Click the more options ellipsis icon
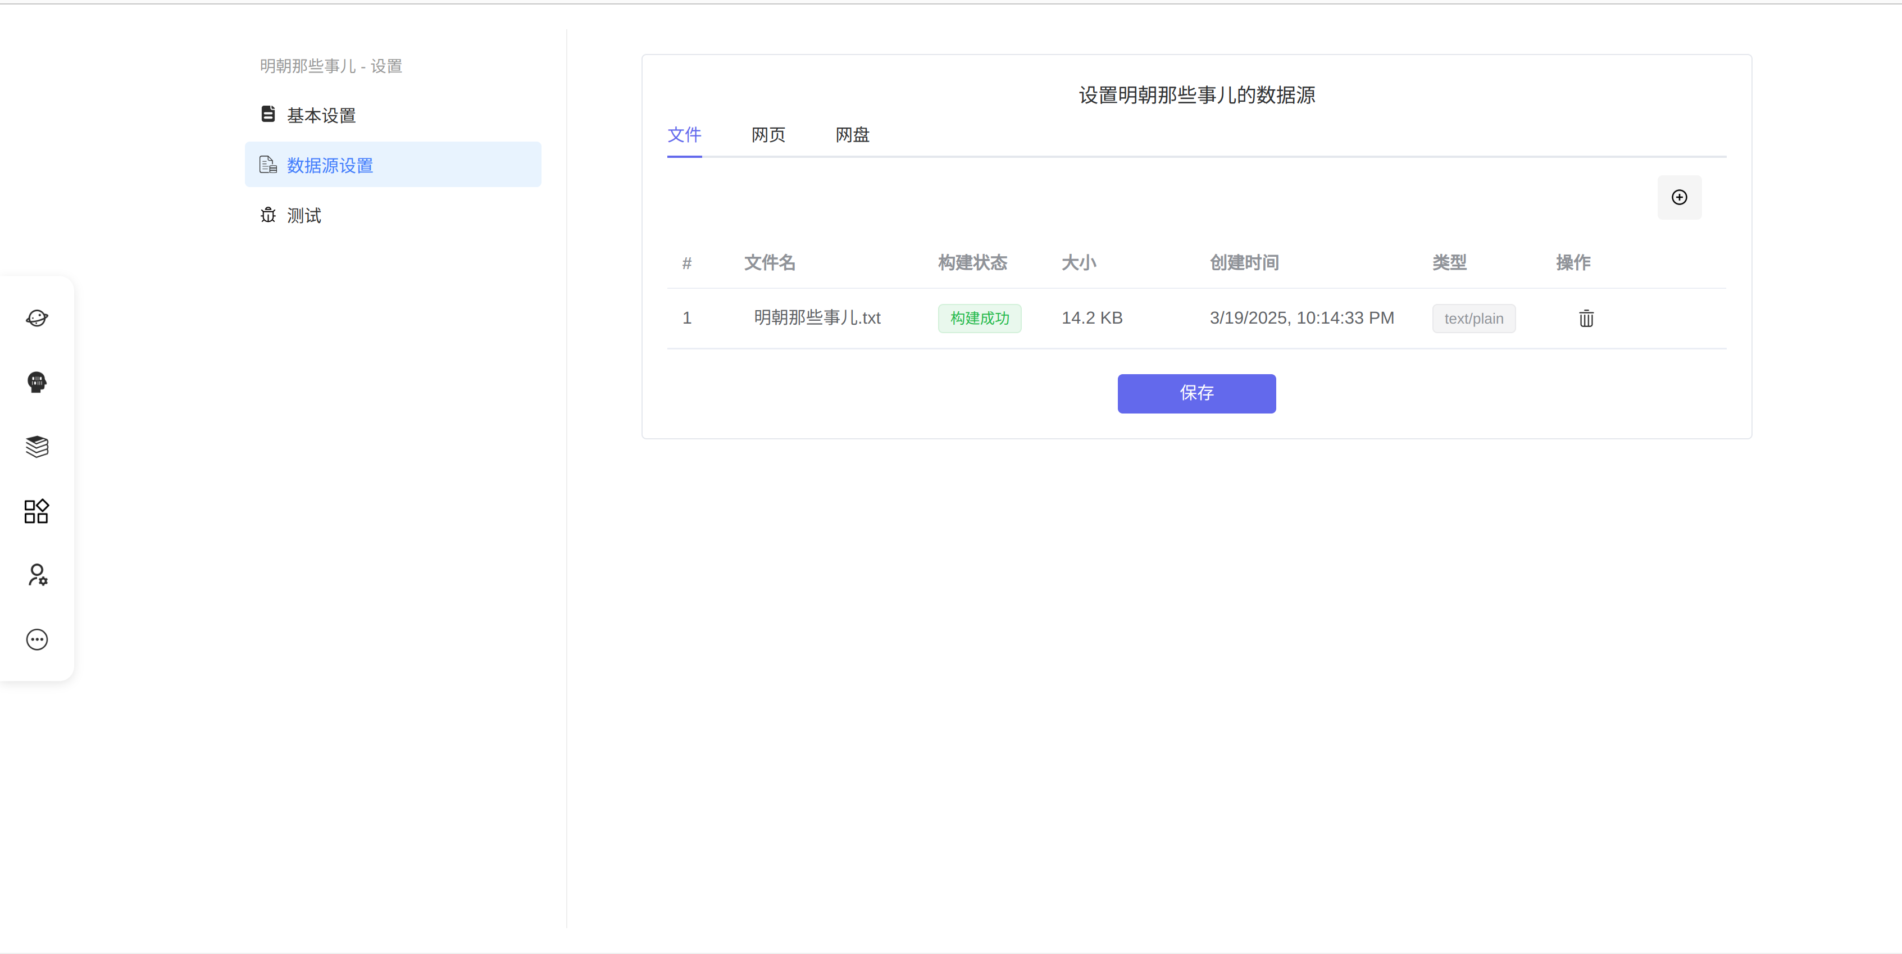Image resolution: width=1902 pixels, height=954 pixels. 37,639
